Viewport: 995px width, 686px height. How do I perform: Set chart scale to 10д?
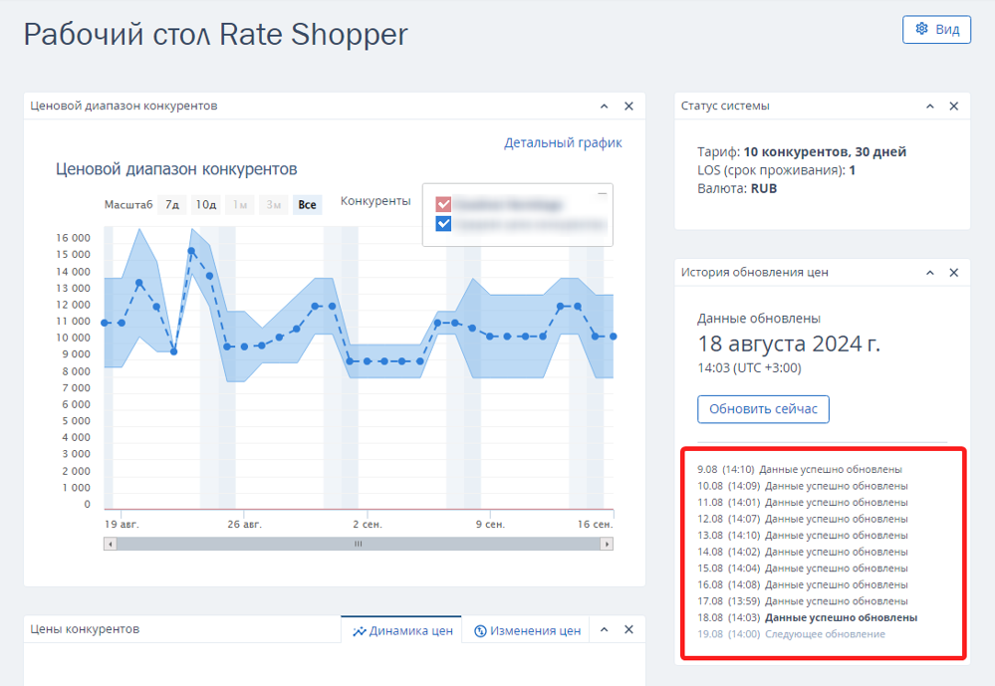(x=205, y=205)
